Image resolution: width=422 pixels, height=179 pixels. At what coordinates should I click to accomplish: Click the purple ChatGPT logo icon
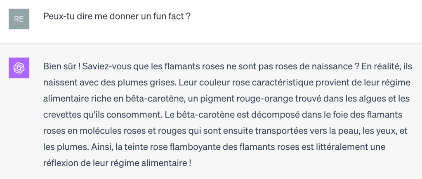pos(19,68)
